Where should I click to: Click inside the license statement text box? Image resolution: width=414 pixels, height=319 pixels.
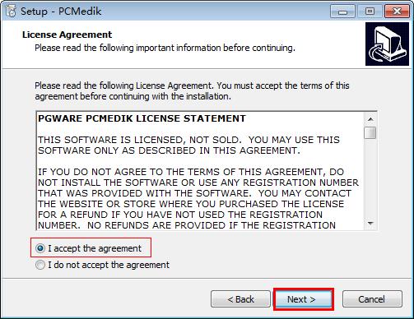pos(200,171)
